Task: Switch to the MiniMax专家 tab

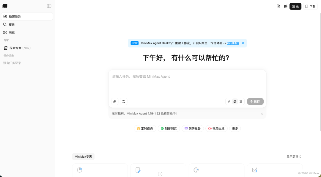Action: click(83, 156)
